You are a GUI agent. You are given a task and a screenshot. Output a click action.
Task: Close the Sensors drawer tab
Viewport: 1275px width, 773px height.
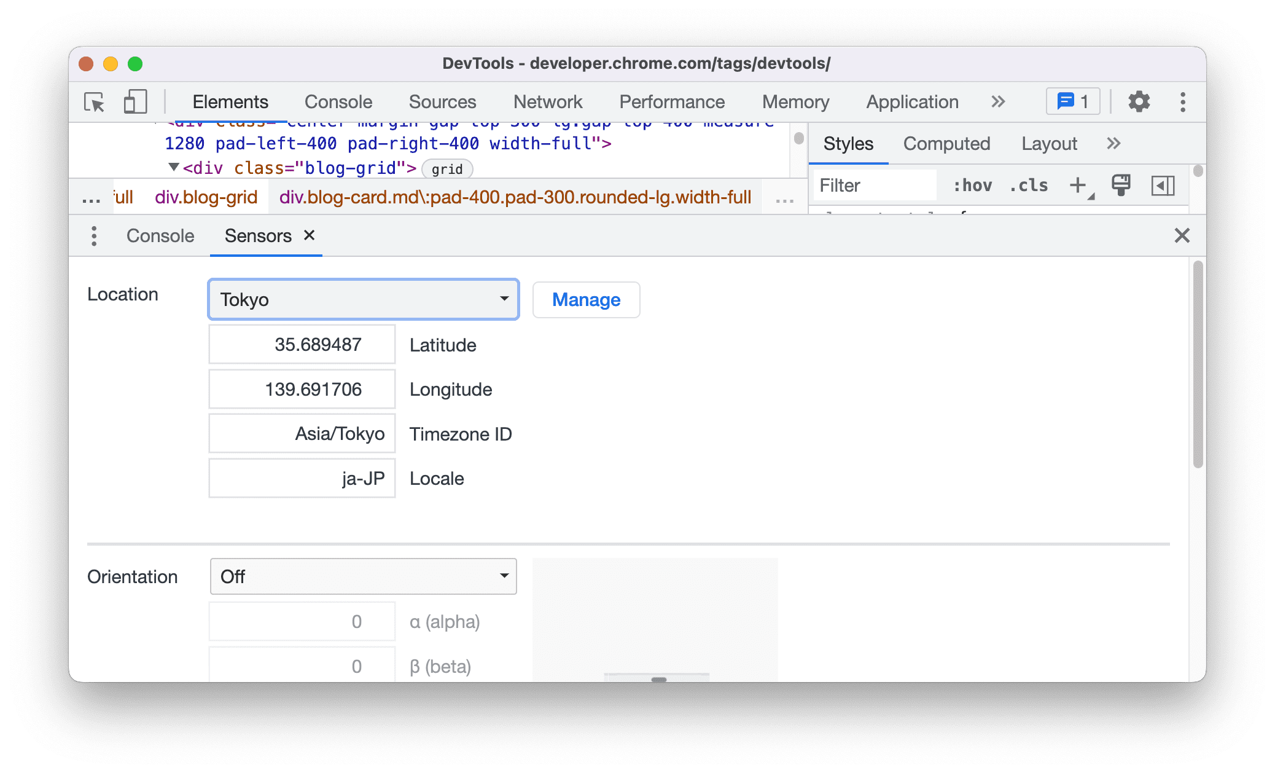[309, 235]
